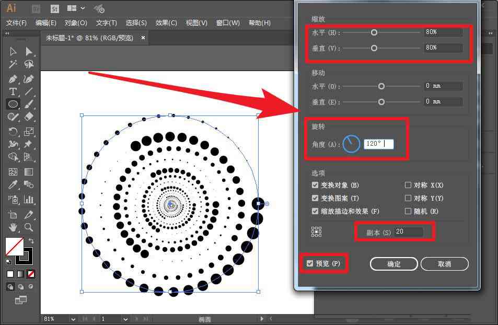Enable 对称 X(X) checkbox
The width and height of the screenshot is (498, 325).
click(408, 185)
